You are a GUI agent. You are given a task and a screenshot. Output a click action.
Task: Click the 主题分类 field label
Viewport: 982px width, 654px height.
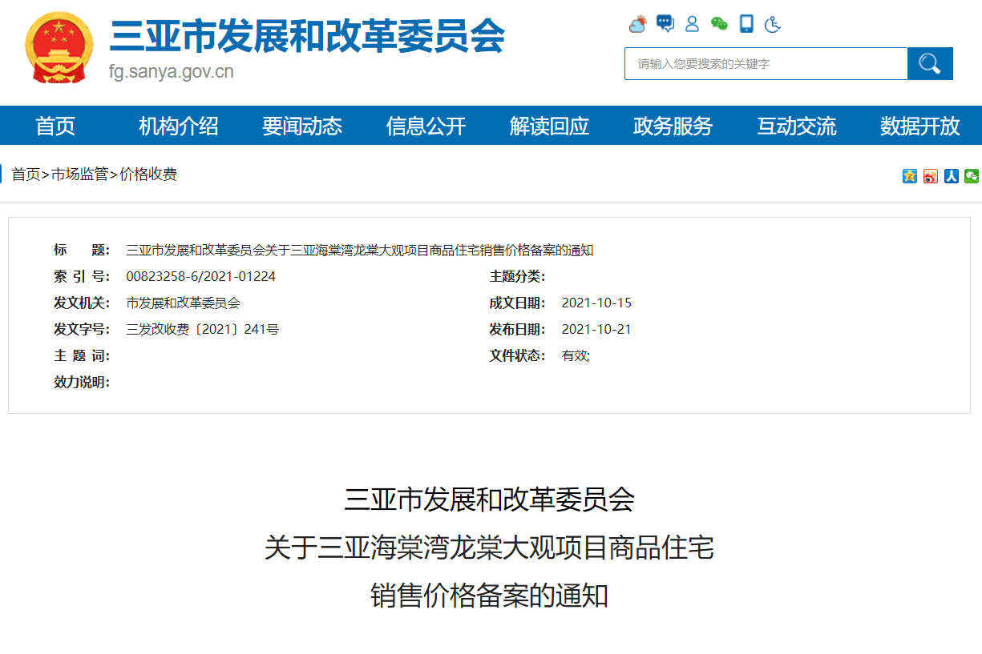518,277
